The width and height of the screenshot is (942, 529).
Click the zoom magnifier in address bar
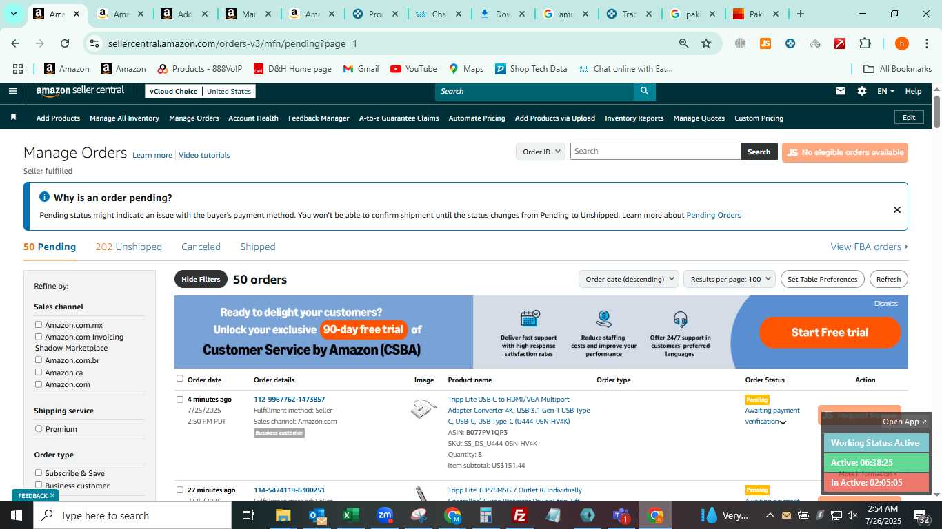[x=683, y=43]
